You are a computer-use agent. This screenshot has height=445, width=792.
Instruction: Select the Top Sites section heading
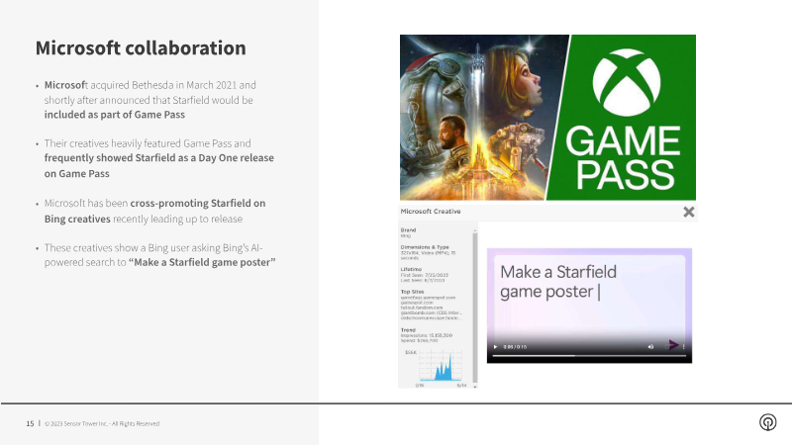414,292
